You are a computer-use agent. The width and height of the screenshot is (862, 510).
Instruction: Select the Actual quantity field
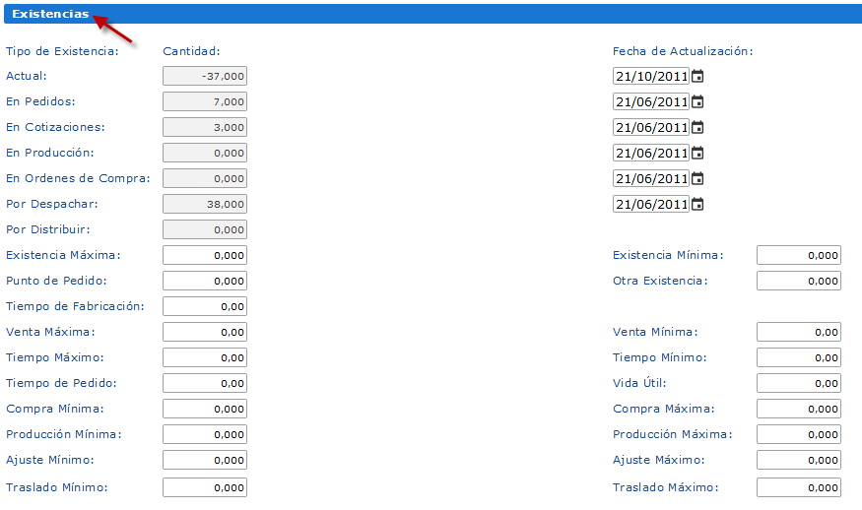(205, 76)
